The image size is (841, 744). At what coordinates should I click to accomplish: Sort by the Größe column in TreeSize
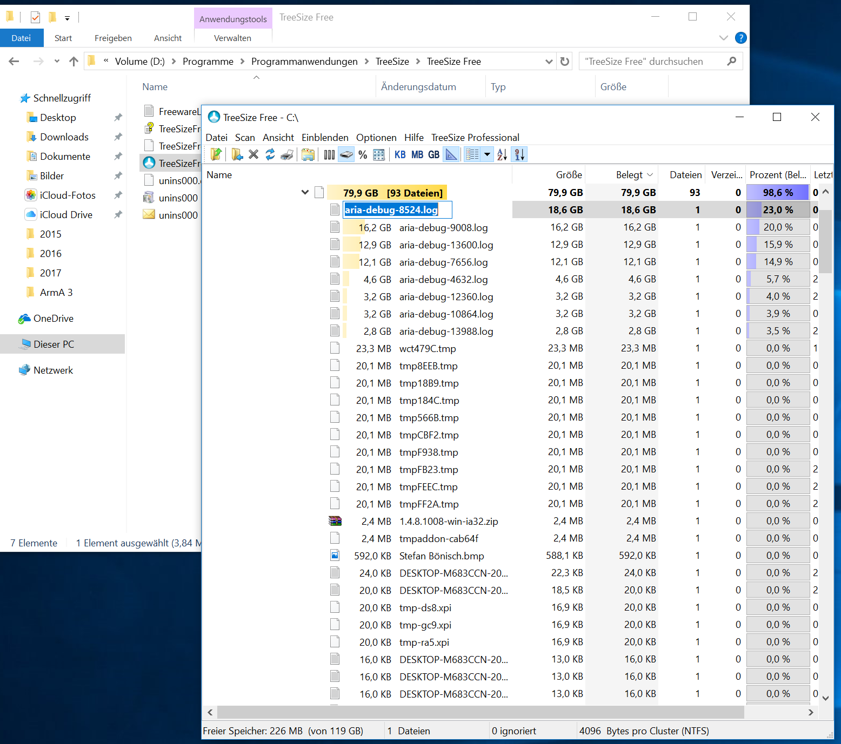(549, 175)
